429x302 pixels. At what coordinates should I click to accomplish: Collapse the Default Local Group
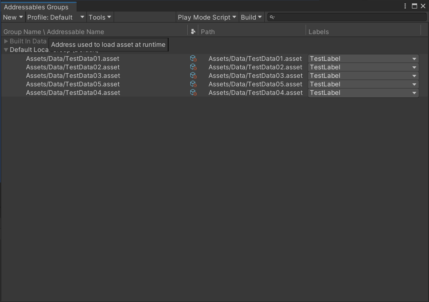(x=6, y=49)
